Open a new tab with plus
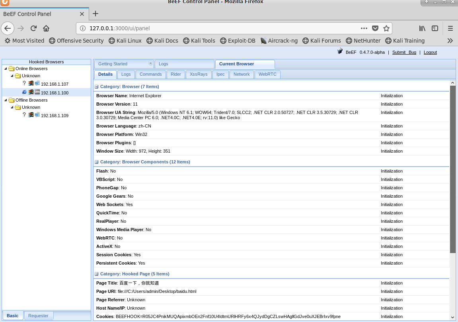458x322 pixels. [95, 14]
